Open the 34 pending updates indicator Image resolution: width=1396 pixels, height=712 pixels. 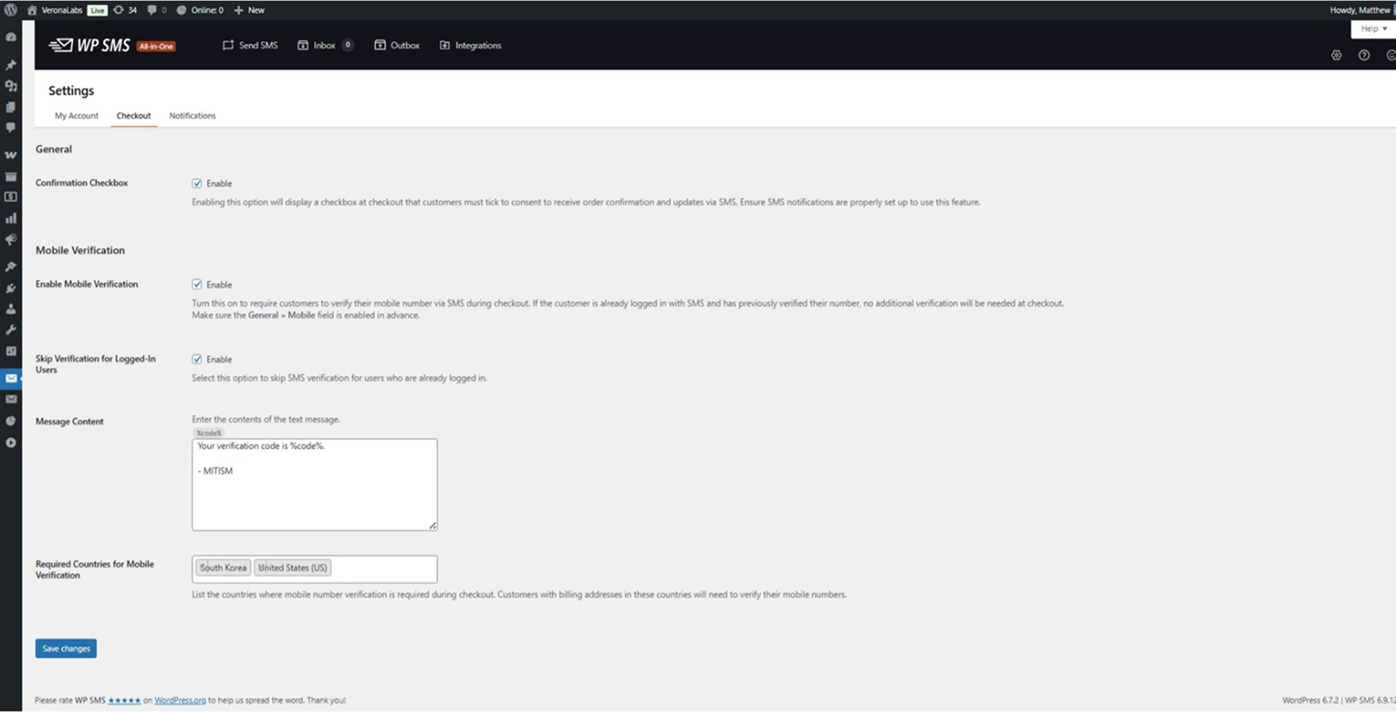point(125,10)
